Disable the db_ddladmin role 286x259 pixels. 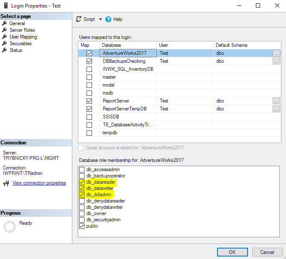(x=82, y=195)
